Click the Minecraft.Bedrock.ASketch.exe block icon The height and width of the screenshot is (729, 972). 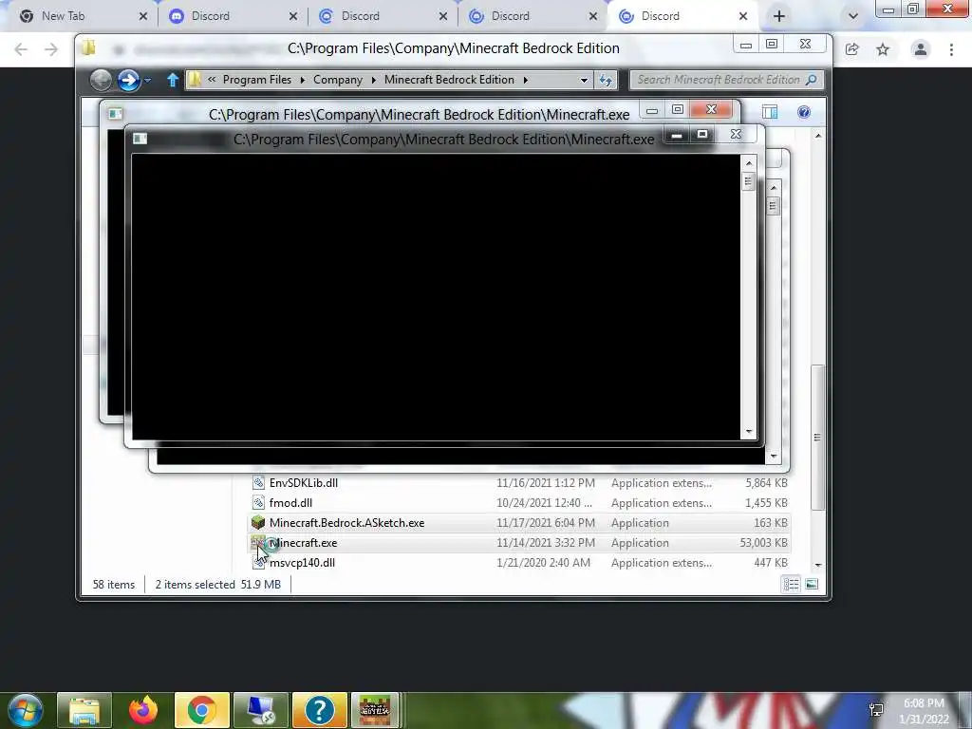pyautogui.click(x=258, y=523)
